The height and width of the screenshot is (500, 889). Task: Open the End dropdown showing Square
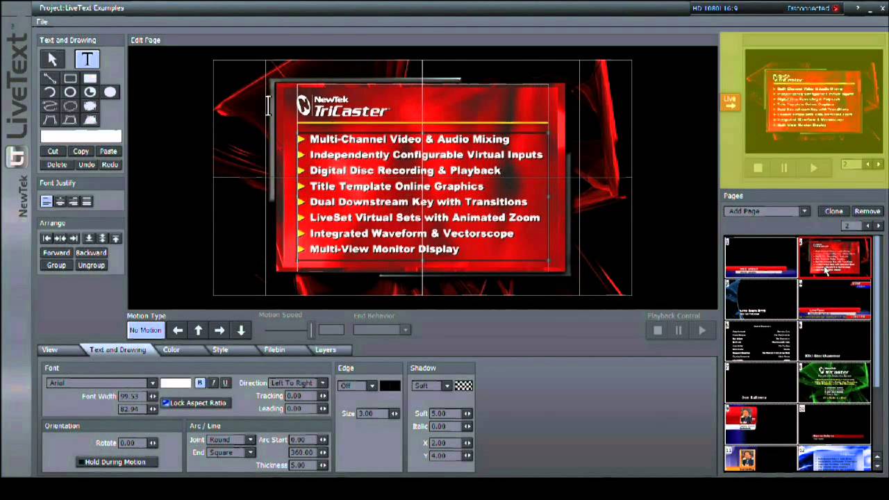pyautogui.click(x=231, y=452)
